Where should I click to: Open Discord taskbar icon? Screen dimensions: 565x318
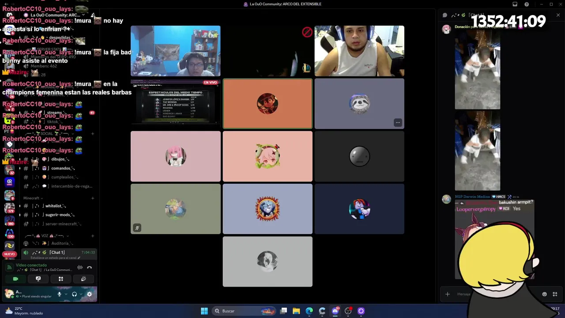click(335, 311)
